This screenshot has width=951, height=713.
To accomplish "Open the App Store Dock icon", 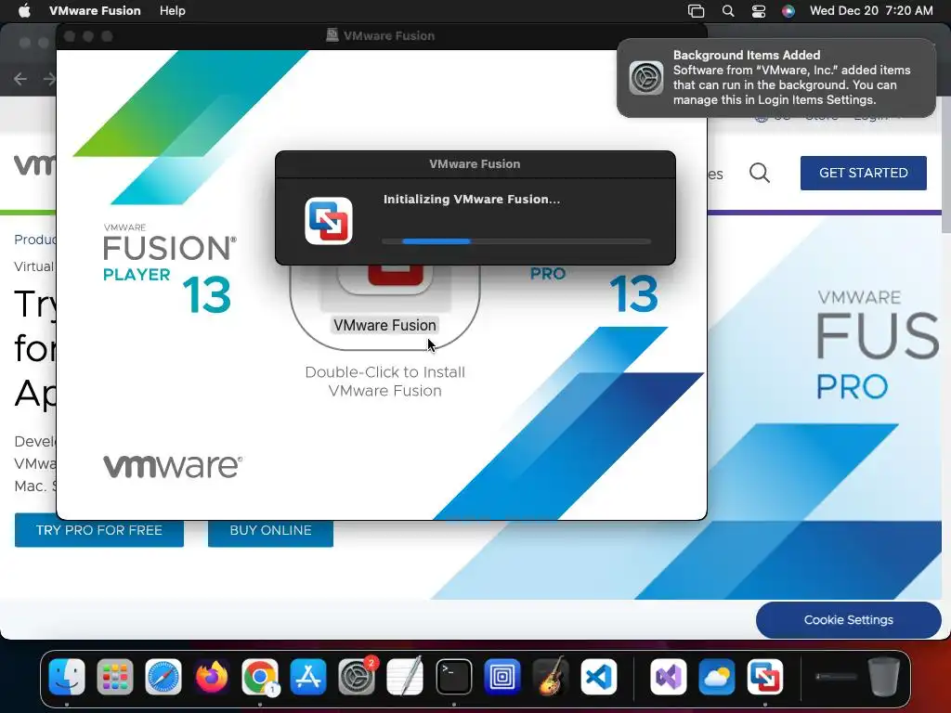I will click(308, 677).
